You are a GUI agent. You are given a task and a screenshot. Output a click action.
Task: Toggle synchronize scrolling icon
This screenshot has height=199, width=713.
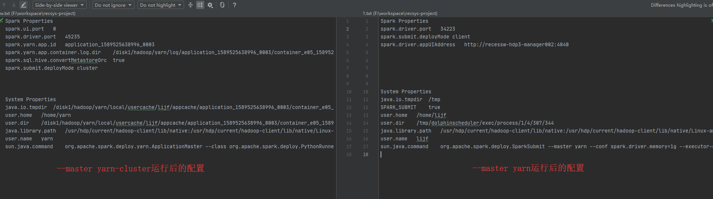point(200,5)
